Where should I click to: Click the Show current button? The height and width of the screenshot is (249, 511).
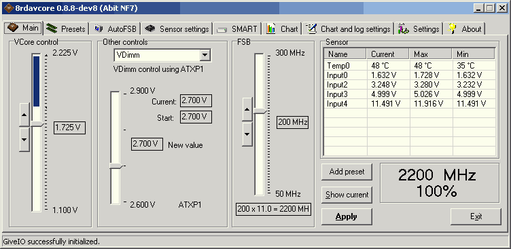pyautogui.click(x=347, y=195)
